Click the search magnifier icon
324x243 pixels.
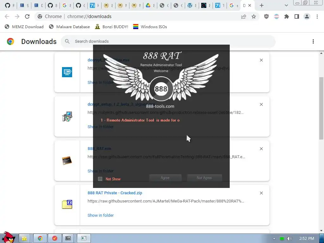click(x=67, y=41)
